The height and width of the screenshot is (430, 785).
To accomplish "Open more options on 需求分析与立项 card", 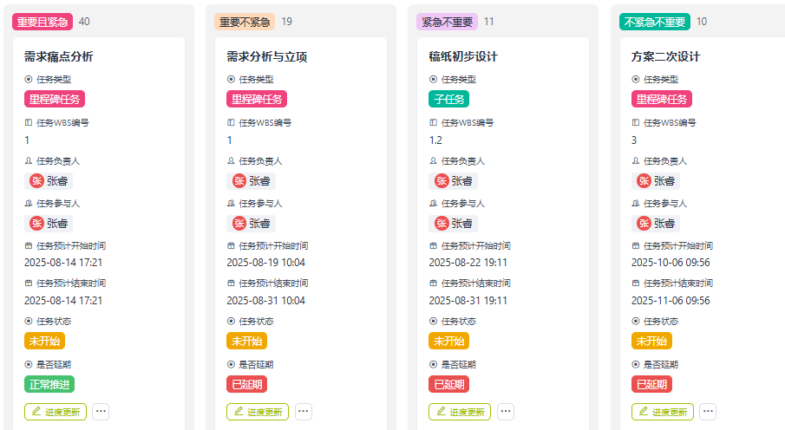I will 304,412.
